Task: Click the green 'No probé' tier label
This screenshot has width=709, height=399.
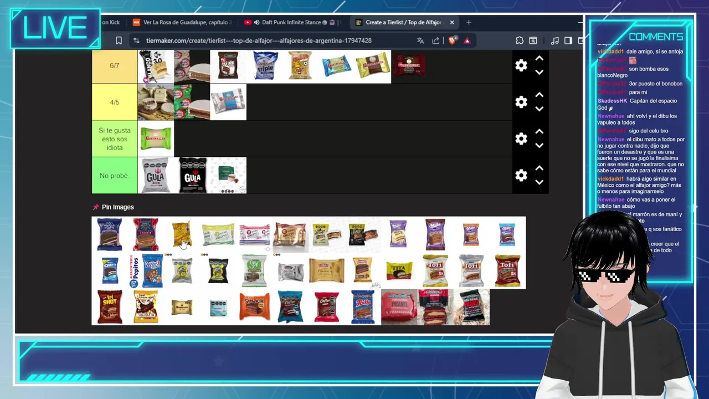Action: point(115,175)
